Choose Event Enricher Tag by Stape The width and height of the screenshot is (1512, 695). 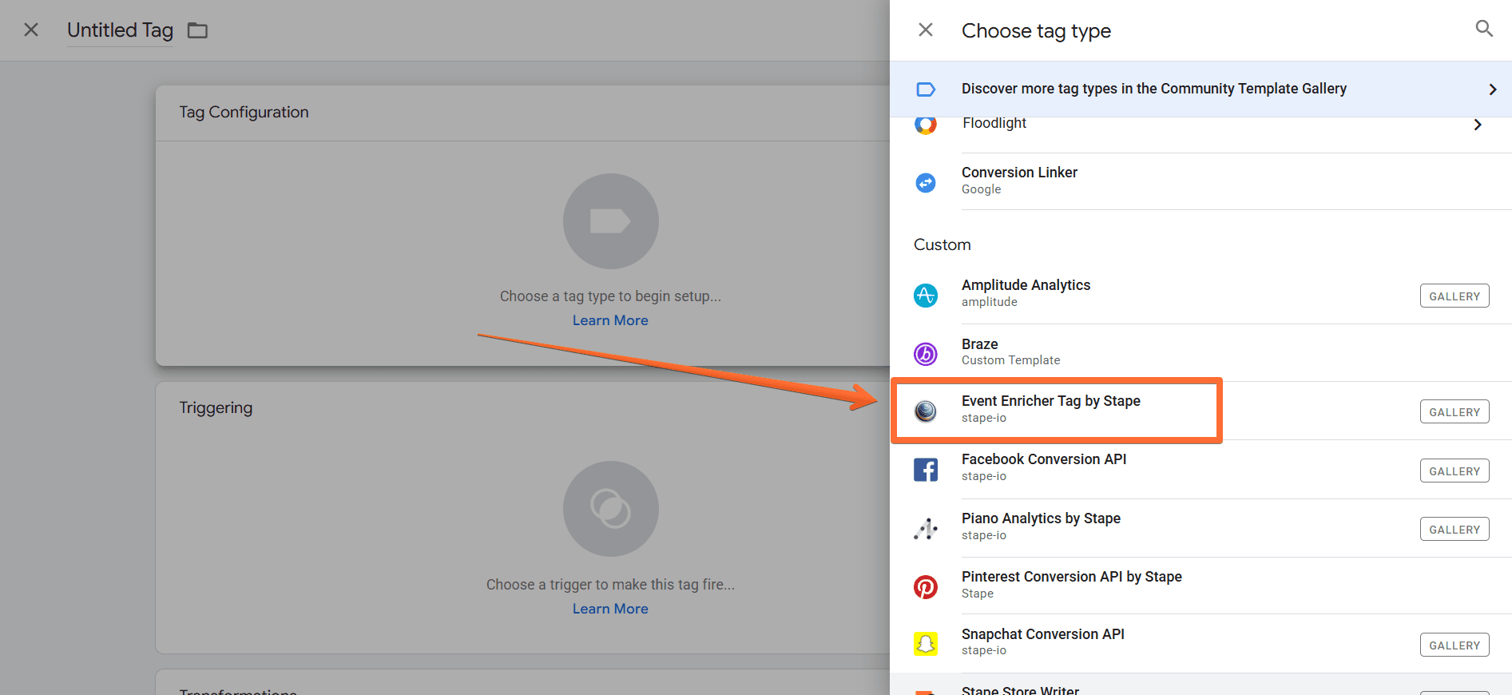click(x=1200, y=411)
